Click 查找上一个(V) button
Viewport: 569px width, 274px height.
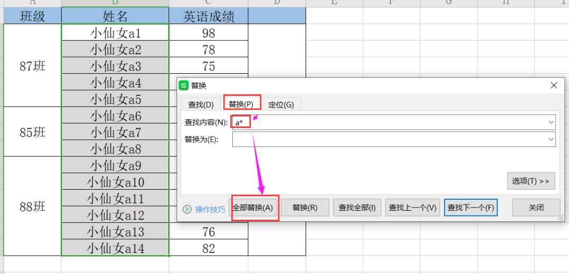pyautogui.click(x=413, y=208)
